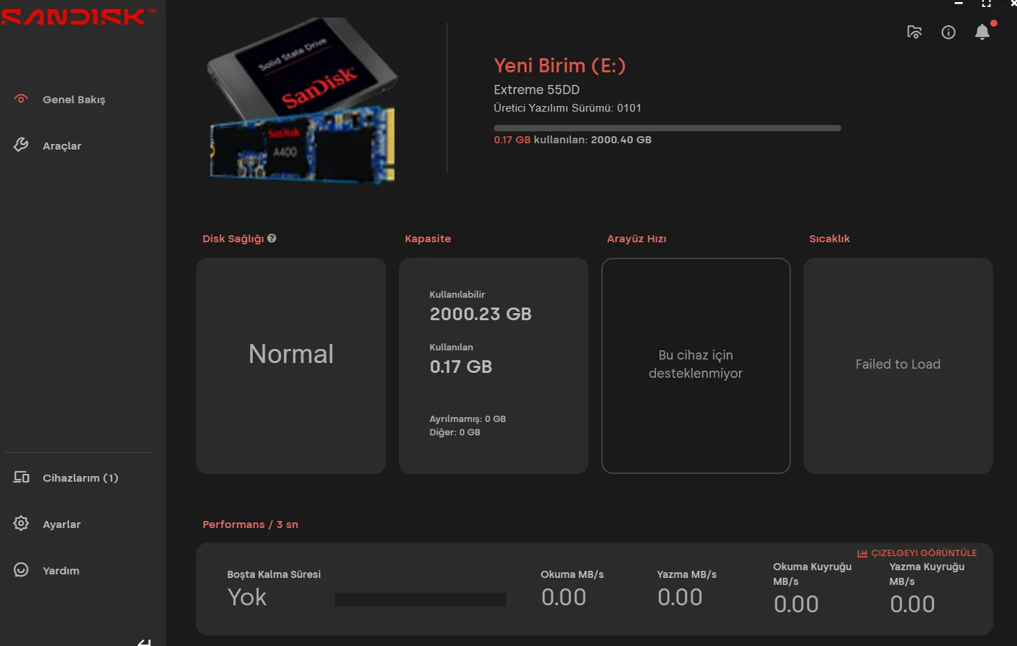
Task: Click the devices icon beside Cihazlarım
Action: [x=21, y=477]
